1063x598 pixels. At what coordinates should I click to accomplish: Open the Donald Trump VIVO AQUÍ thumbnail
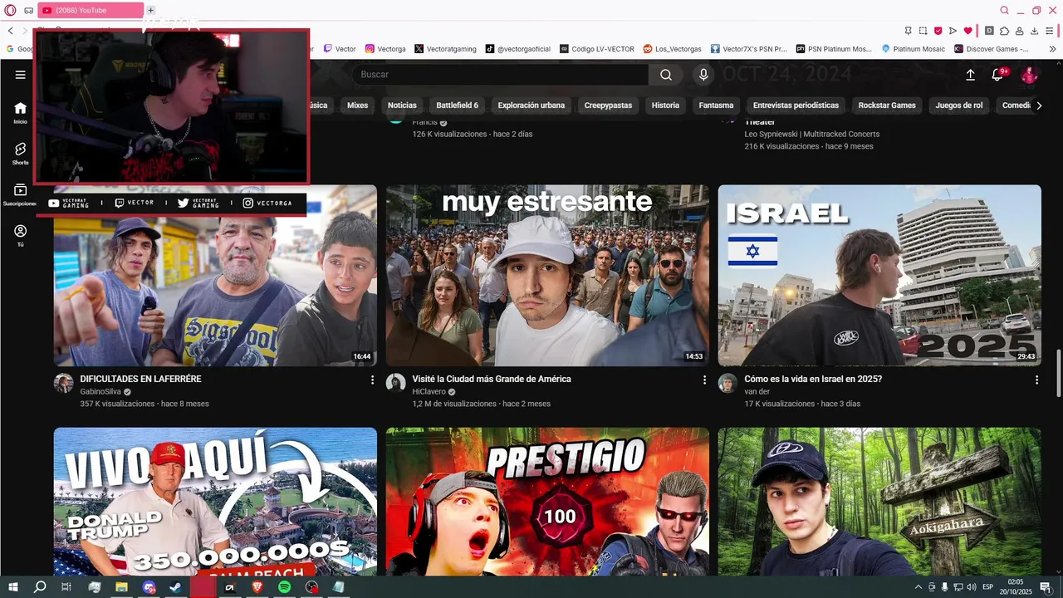215,502
